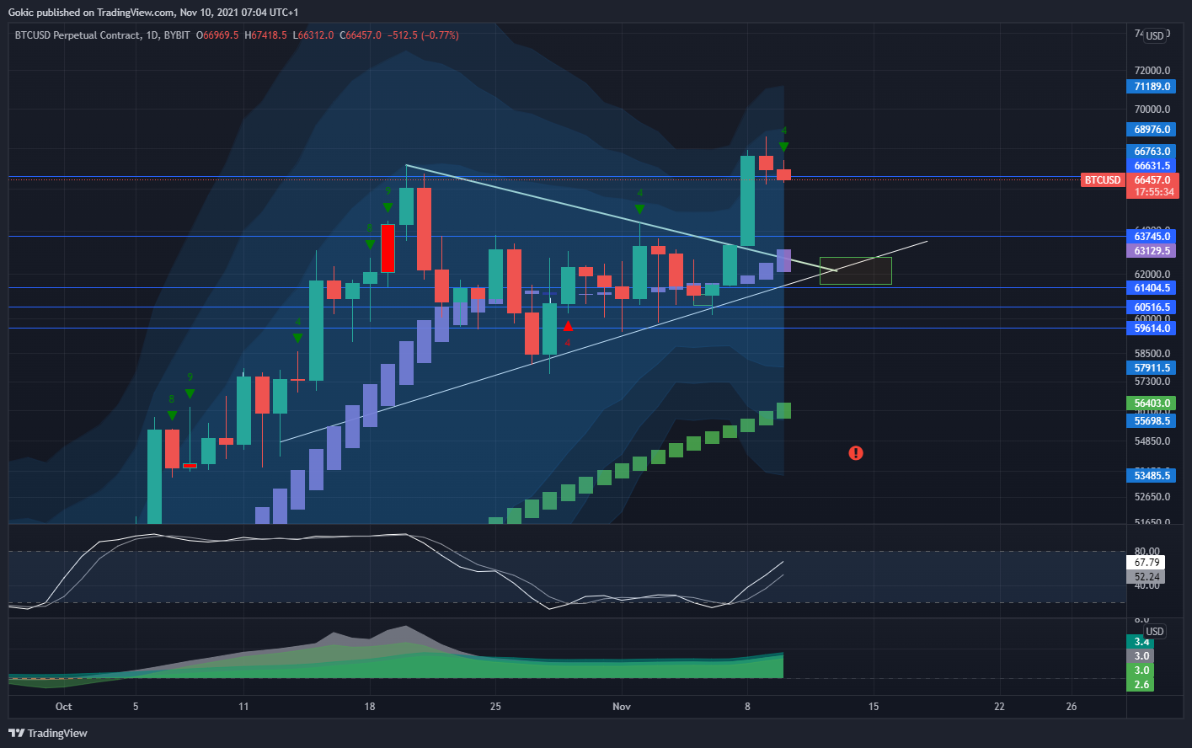Select date 22 on the time axis
This screenshot has height=748, width=1192.
pos(999,707)
